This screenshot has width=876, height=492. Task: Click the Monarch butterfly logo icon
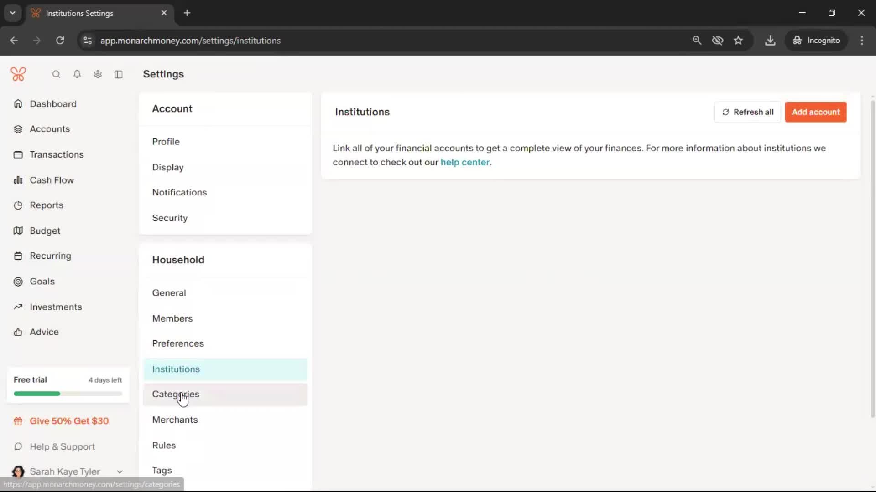point(18,74)
